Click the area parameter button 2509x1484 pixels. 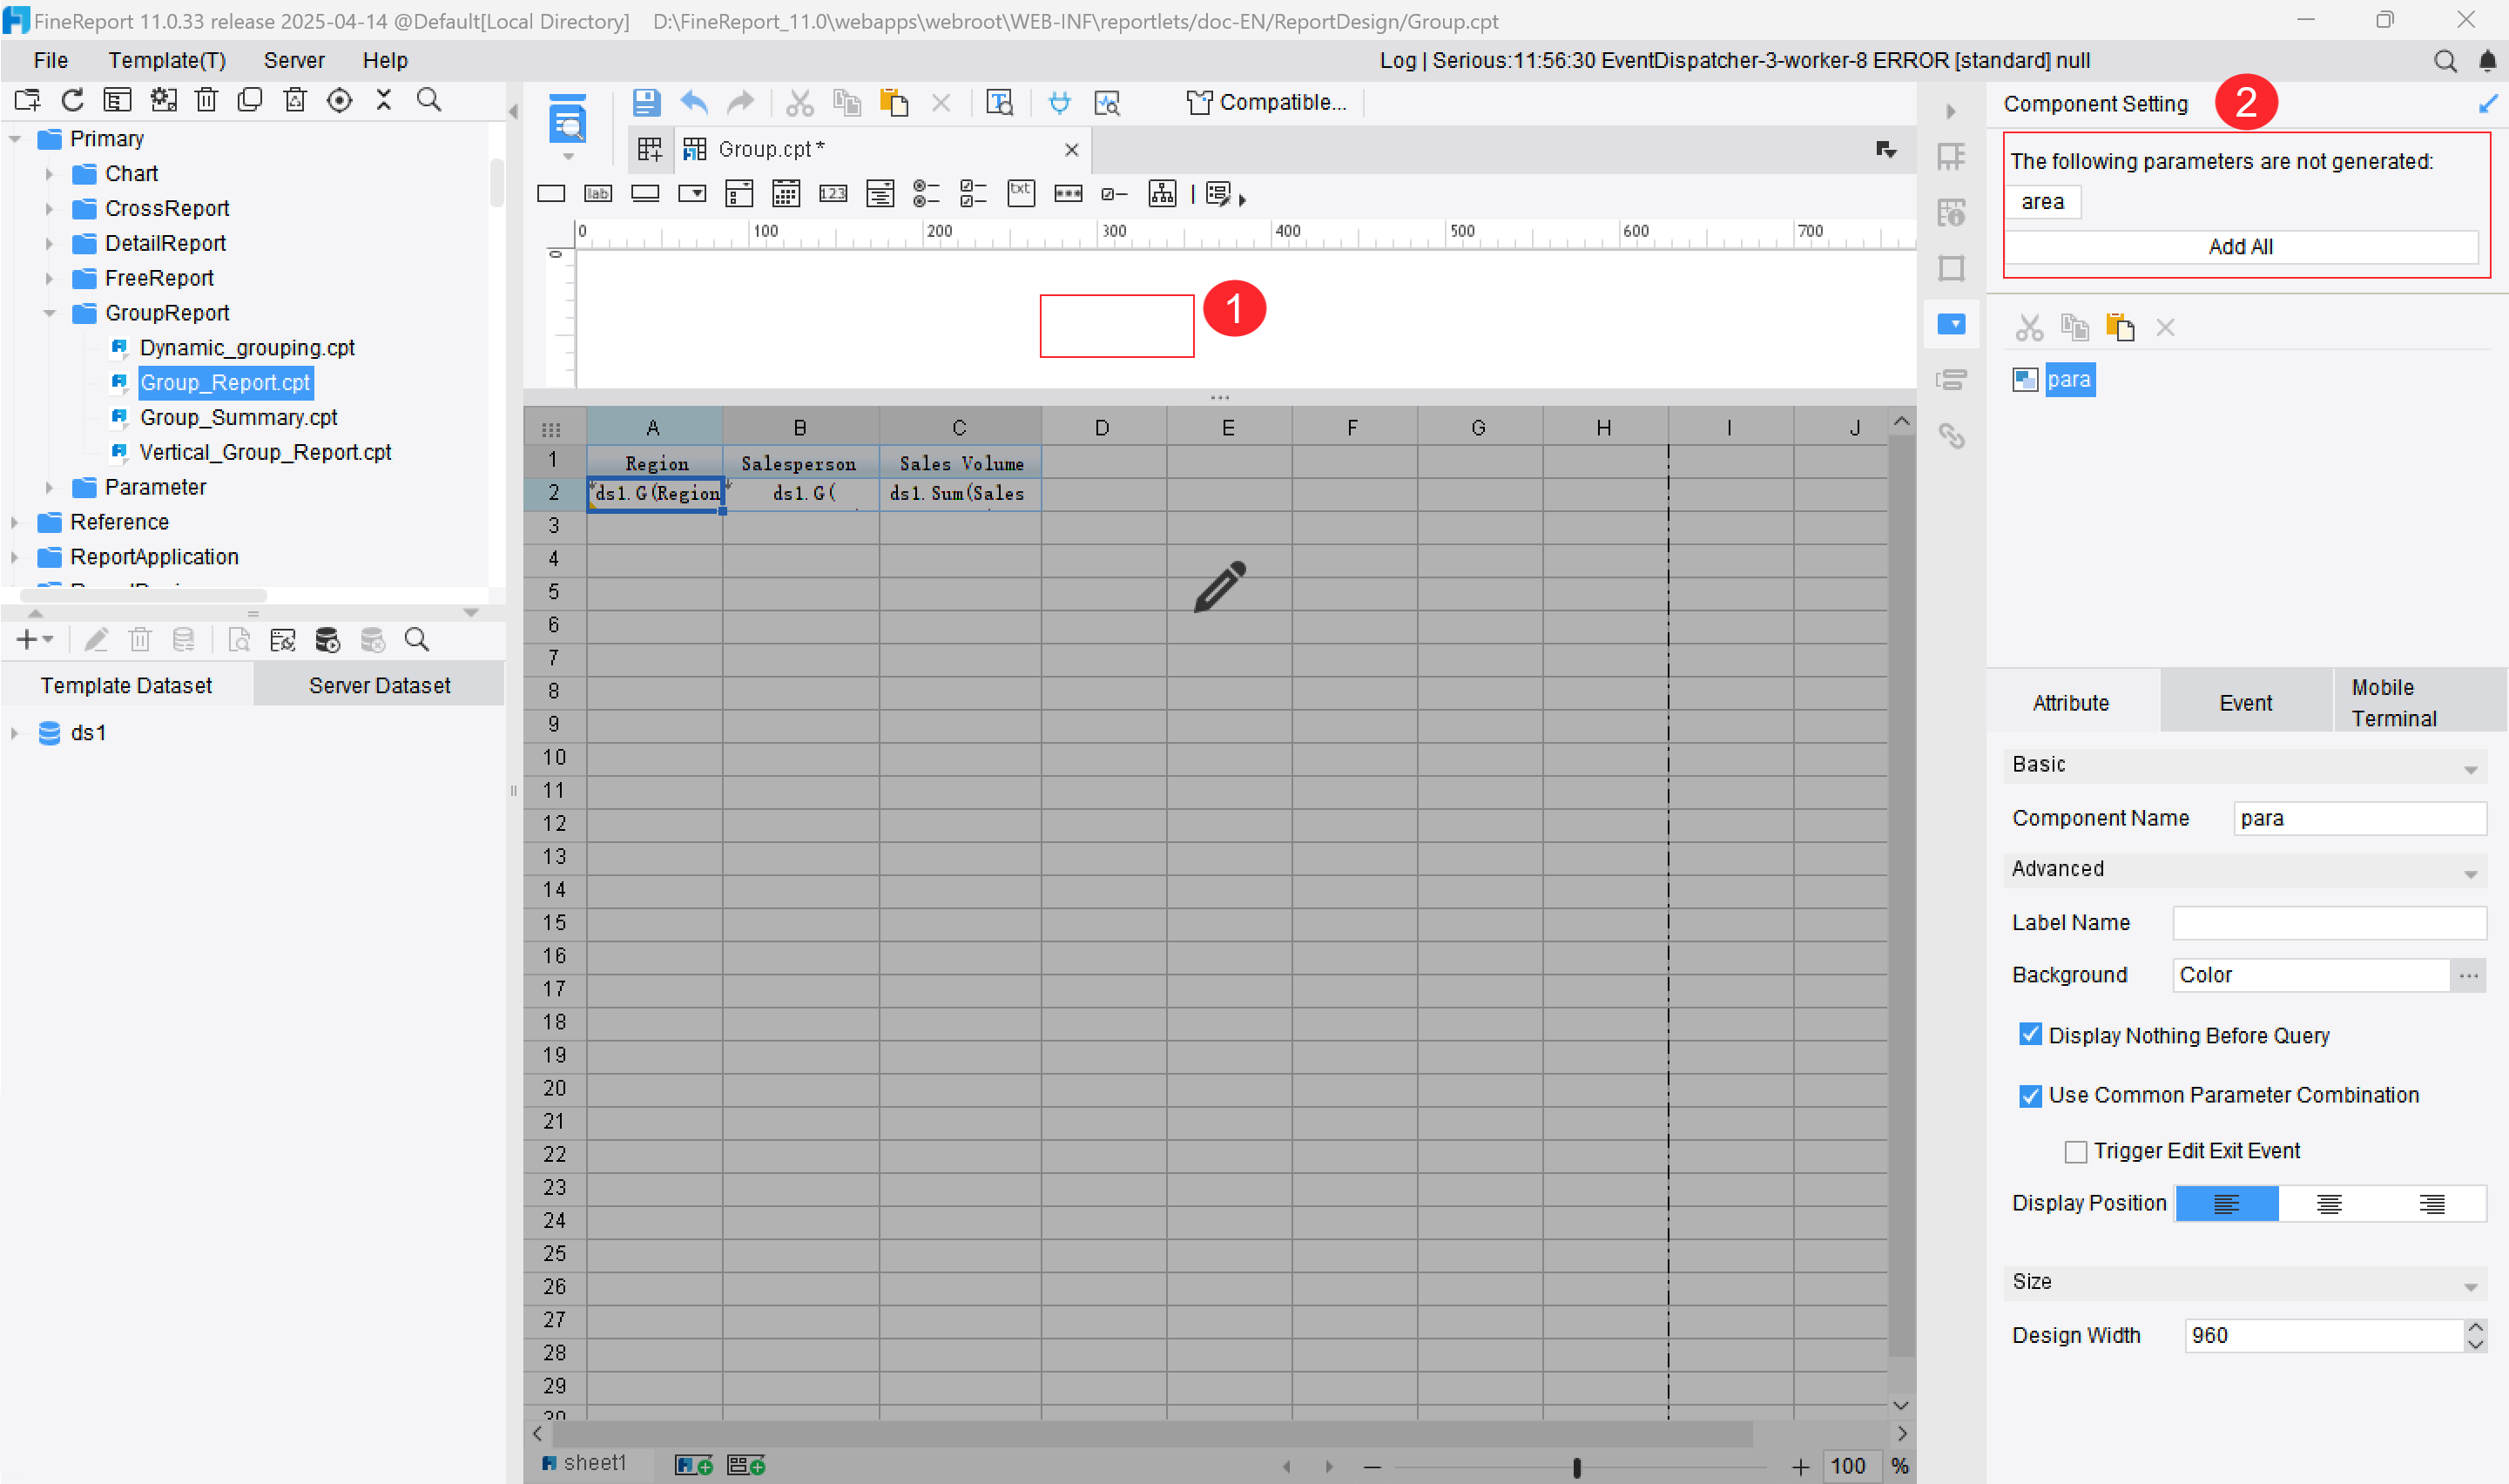pos(2042,202)
